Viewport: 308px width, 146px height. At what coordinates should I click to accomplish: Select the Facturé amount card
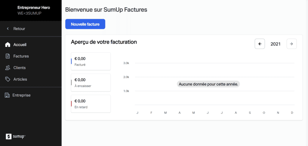point(91,61)
